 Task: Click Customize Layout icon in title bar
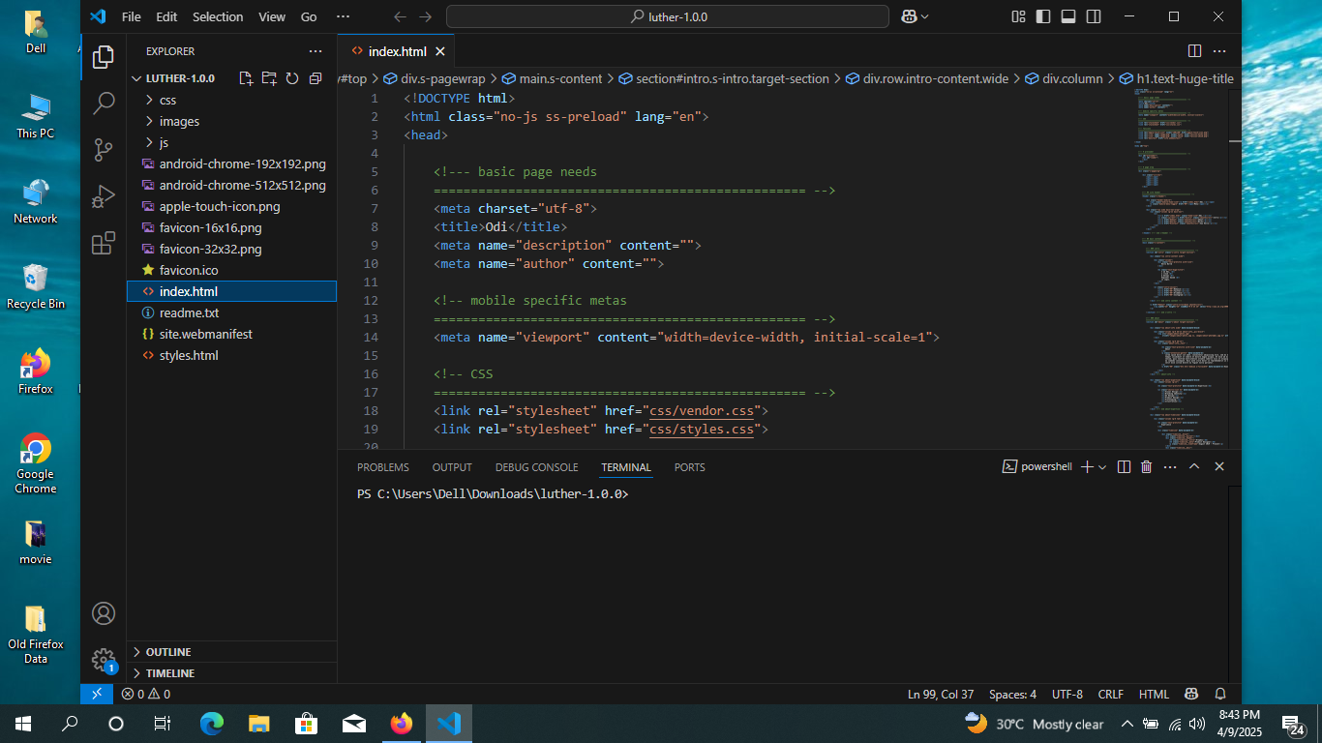pyautogui.click(x=1018, y=16)
